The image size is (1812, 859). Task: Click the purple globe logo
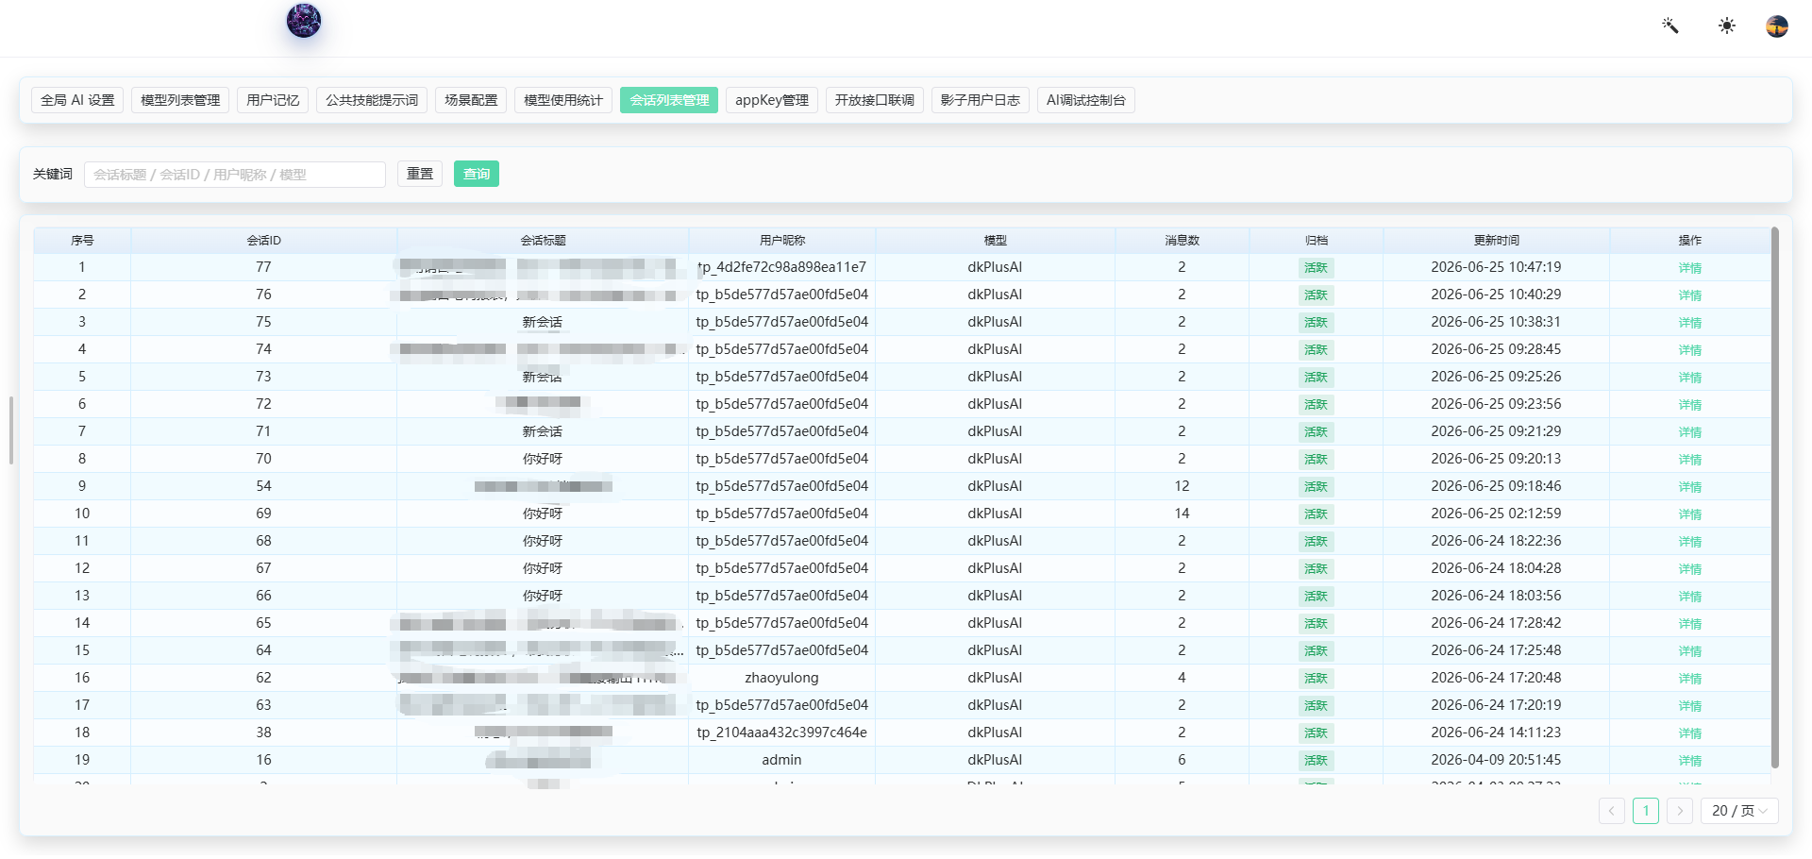click(x=304, y=20)
